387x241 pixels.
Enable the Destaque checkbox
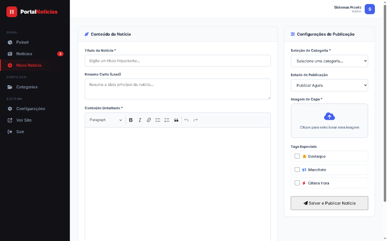click(297, 156)
